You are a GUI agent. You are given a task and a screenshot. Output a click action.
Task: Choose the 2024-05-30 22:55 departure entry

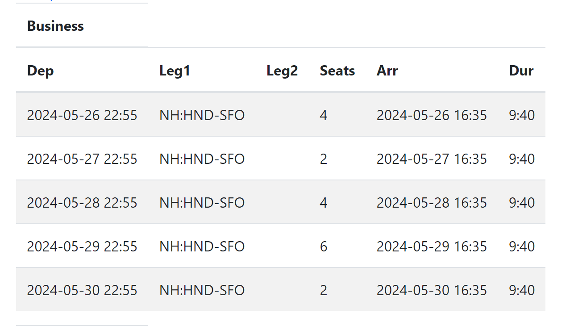coord(82,290)
